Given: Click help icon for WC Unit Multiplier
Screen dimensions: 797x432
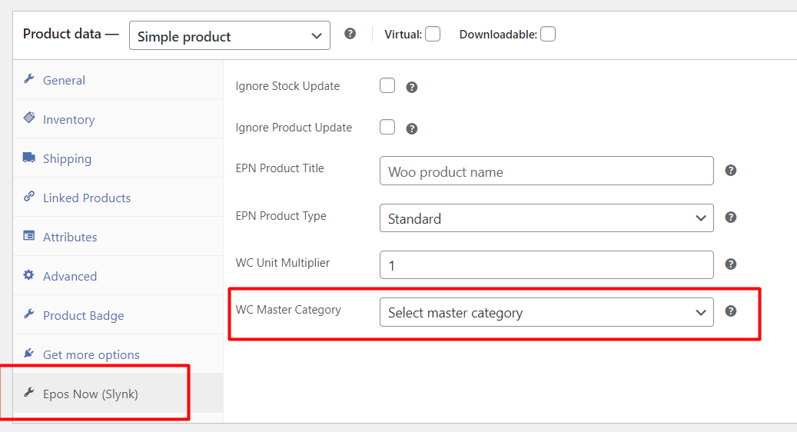Looking at the screenshot, I should point(731,264).
